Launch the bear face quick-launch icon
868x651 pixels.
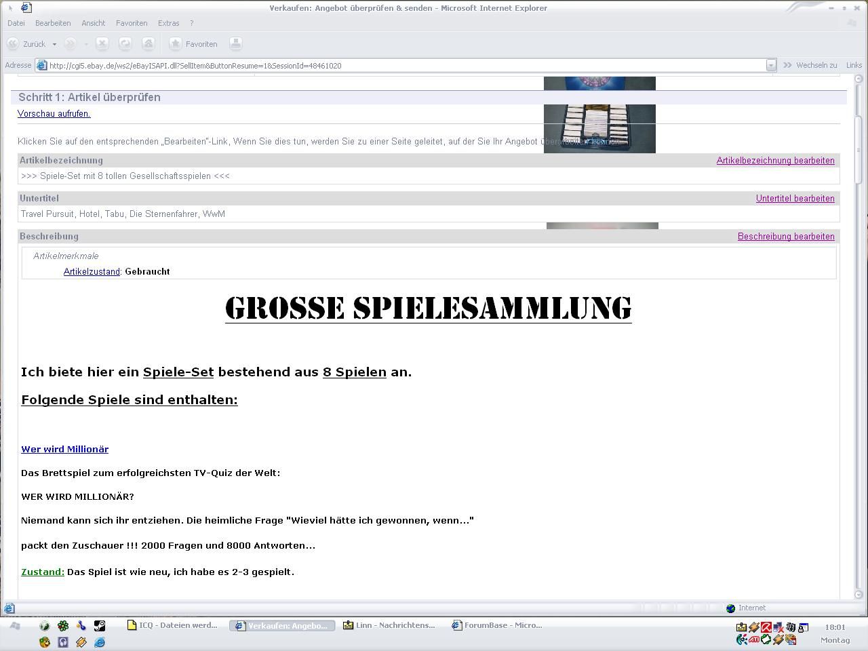[x=45, y=642]
